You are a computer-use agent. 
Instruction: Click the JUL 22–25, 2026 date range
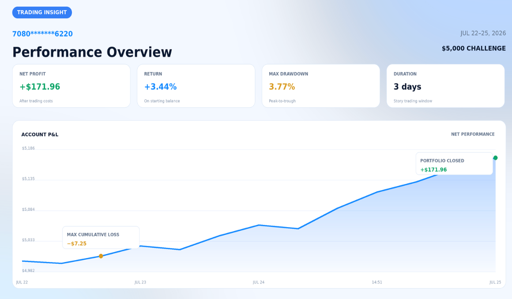(483, 33)
